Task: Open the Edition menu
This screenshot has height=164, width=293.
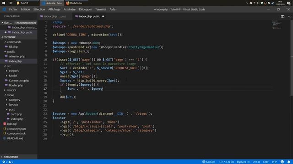Action: coord(26,9)
